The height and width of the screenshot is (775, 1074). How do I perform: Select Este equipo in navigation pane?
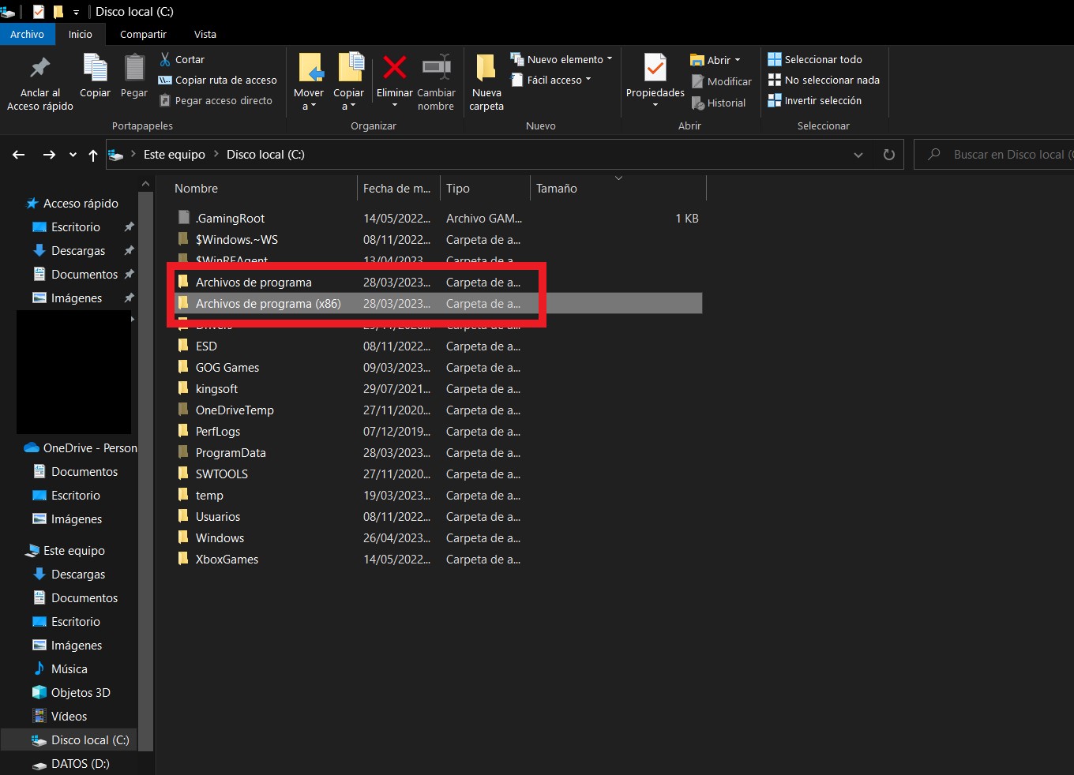point(65,551)
